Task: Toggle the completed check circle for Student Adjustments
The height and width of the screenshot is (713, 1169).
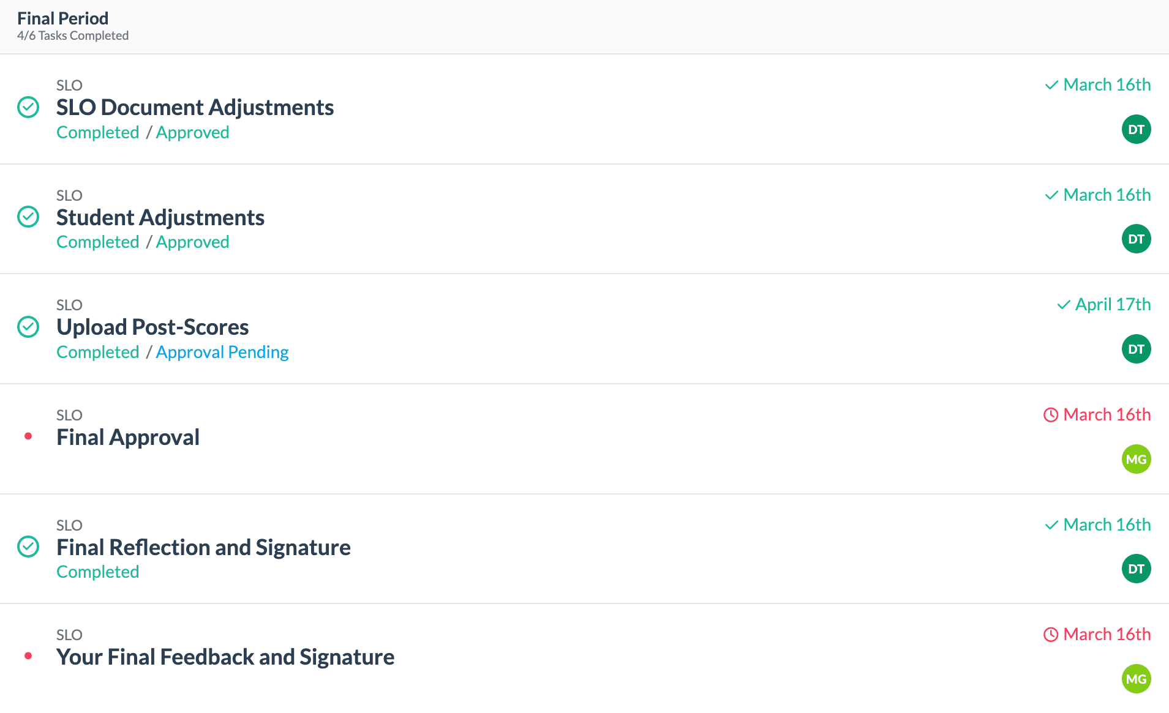Action: point(28,217)
